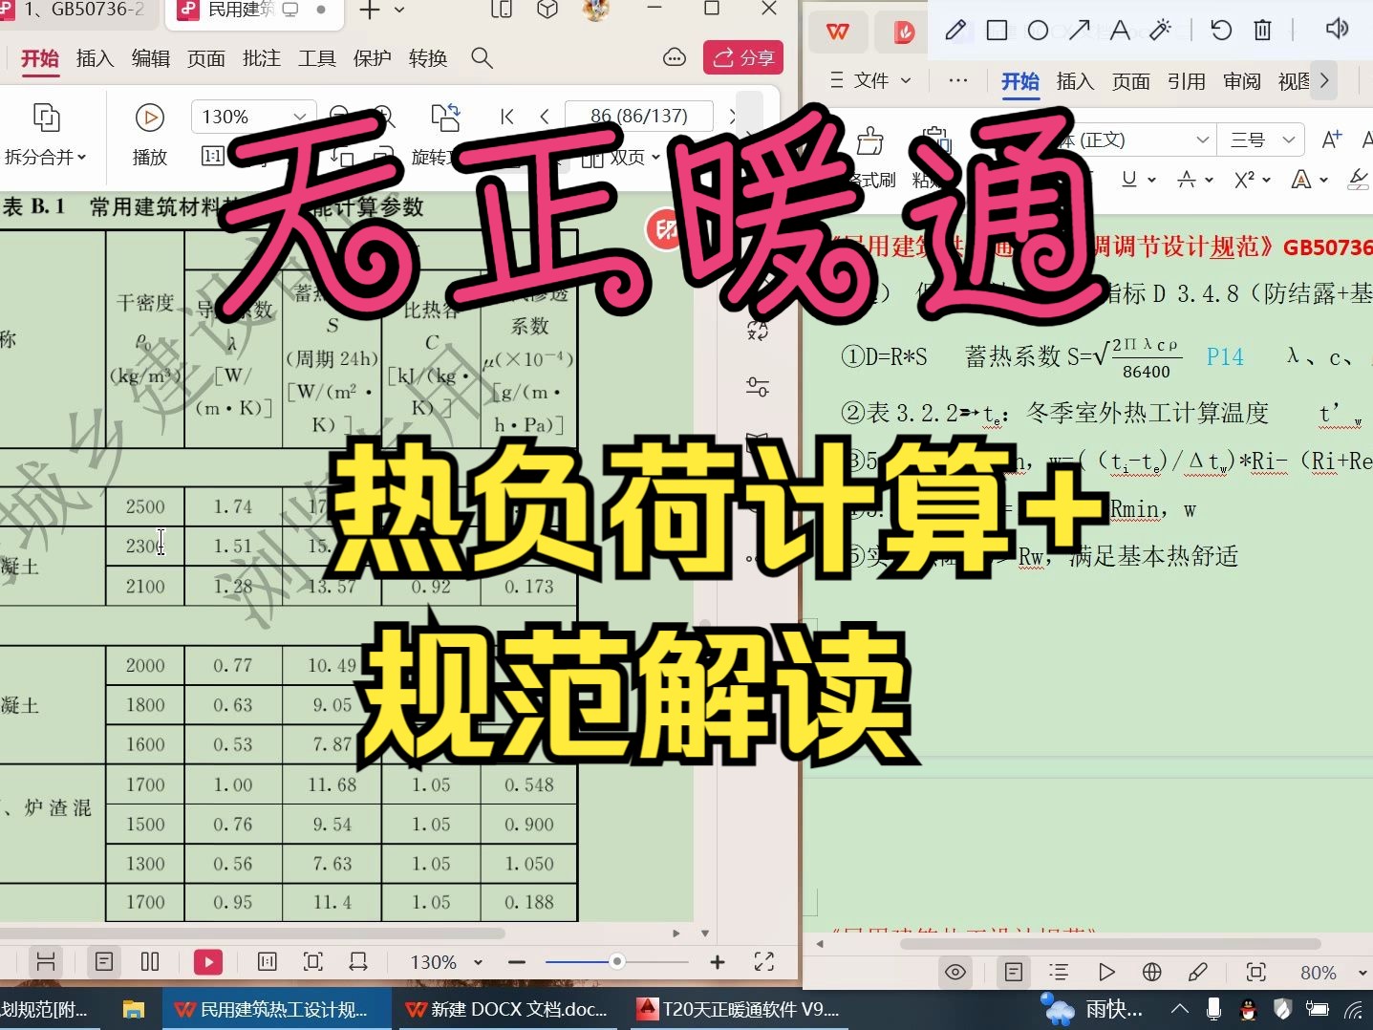The image size is (1373, 1030).
Task: Expand more ribbon tabs chevron in Writer
Action: (x=1324, y=81)
